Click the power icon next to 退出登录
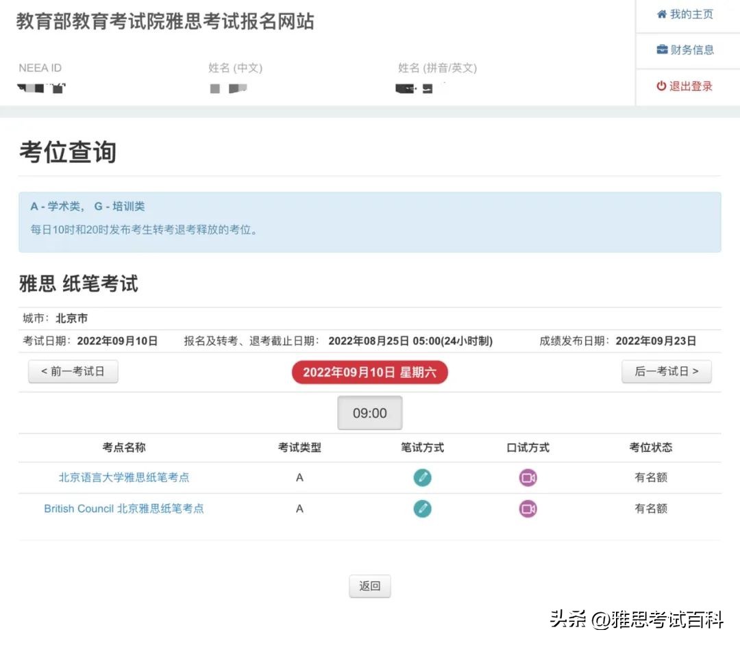The height and width of the screenshot is (645, 740). click(x=661, y=86)
